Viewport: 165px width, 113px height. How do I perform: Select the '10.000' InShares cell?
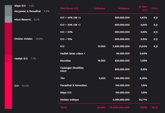(x=101, y=46)
